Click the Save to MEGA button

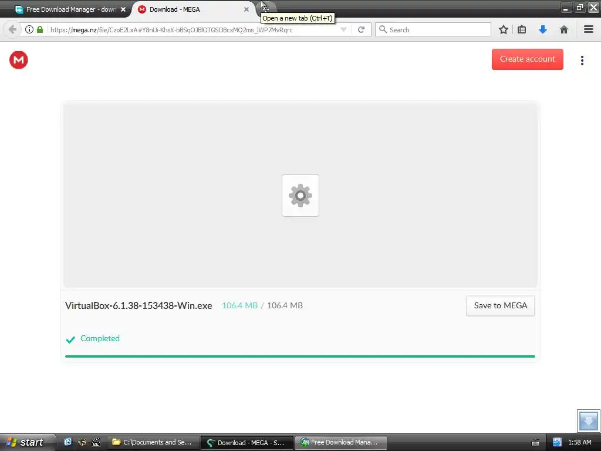[500, 305]
